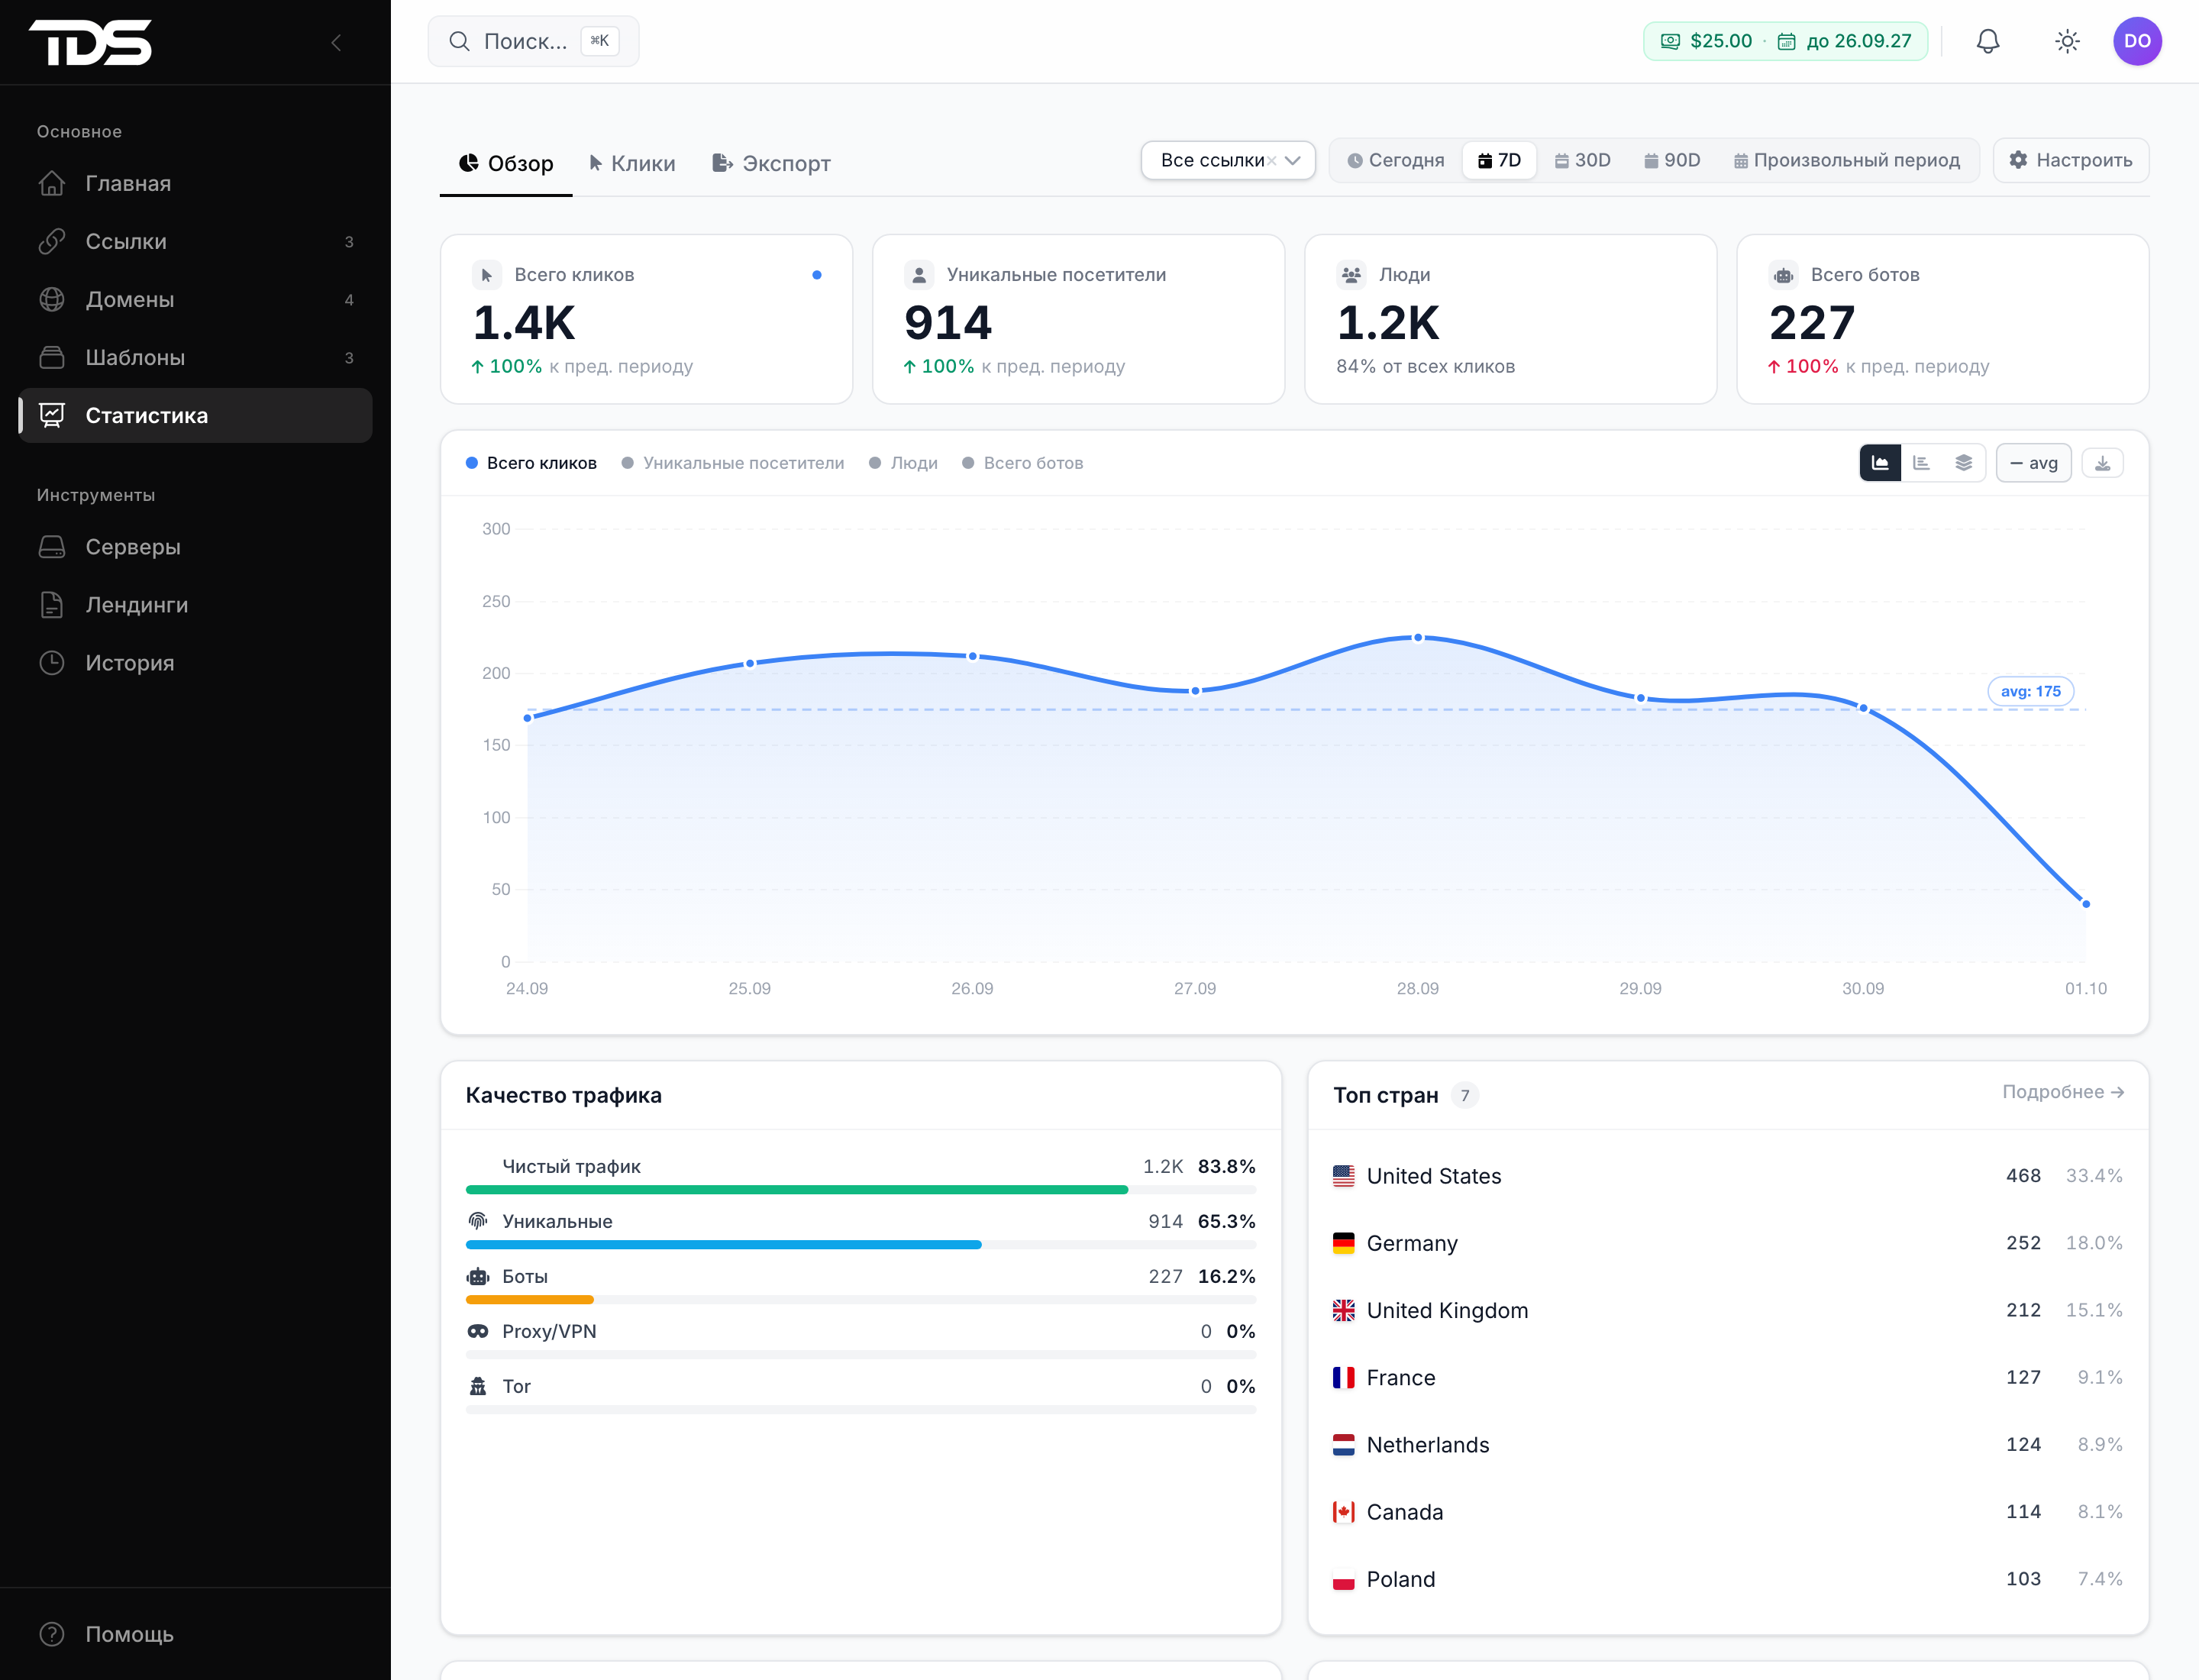2199x1680 pixels.
Task: Select the stacked layers chart icon
Action: [x=1963, y=463]
